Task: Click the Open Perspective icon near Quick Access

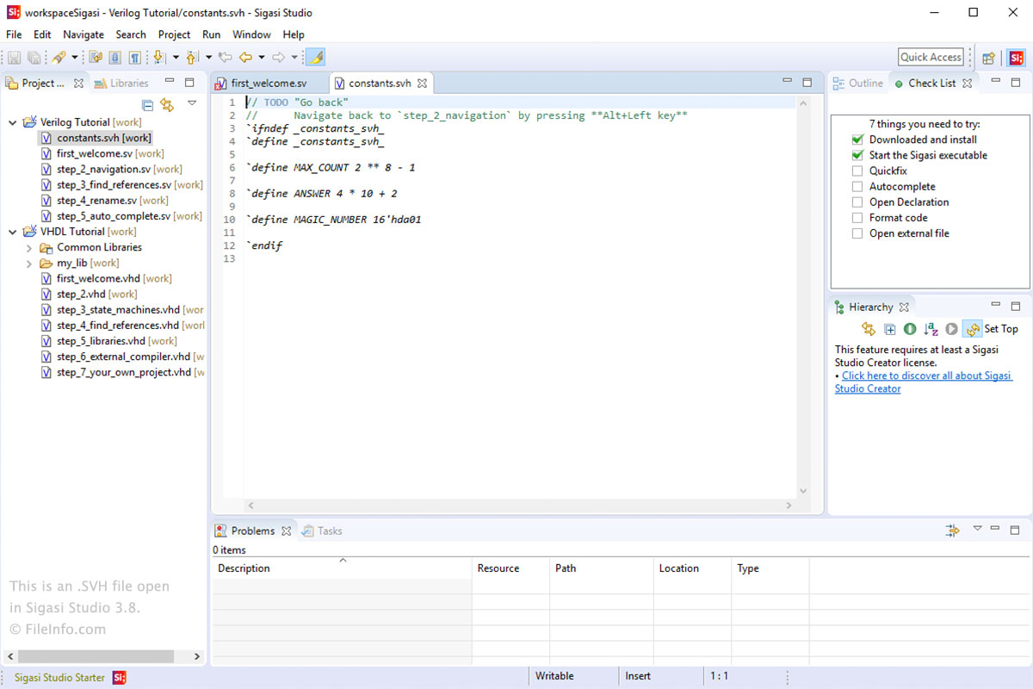Action: point(988,58)
